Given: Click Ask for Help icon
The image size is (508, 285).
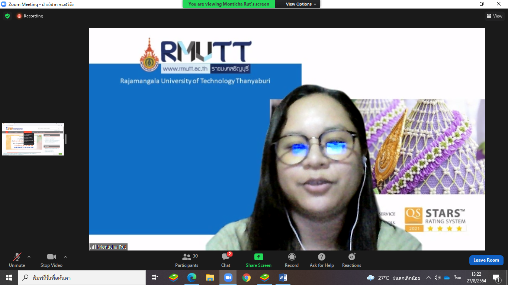Looking at the screenshot, I should pos(322,260).
